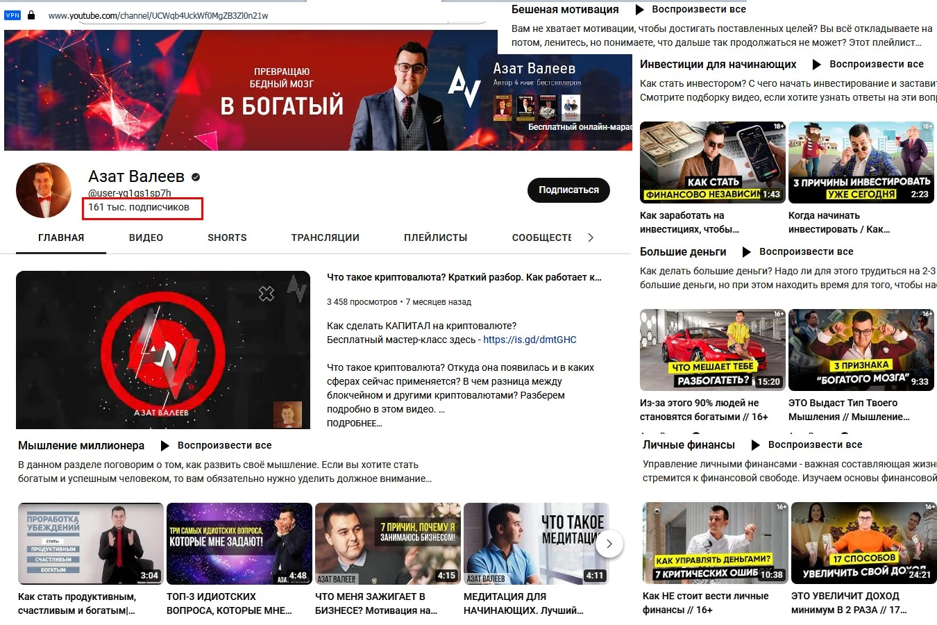Open the Проработка убеждений video thumbnail

(x=91, y=544)
